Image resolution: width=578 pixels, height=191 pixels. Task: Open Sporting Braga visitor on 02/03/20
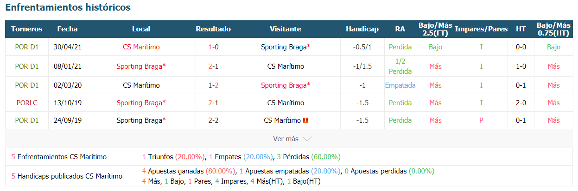[x=286, y=85]
